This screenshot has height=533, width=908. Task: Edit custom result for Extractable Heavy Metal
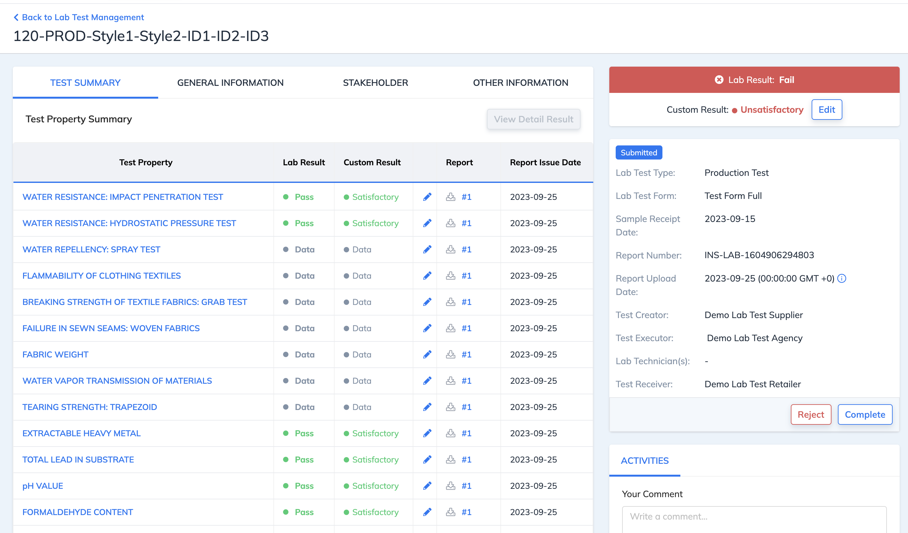point(427,433)
